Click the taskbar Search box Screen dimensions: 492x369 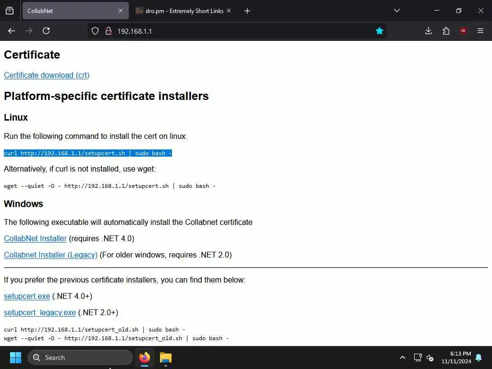coord(80,357)
